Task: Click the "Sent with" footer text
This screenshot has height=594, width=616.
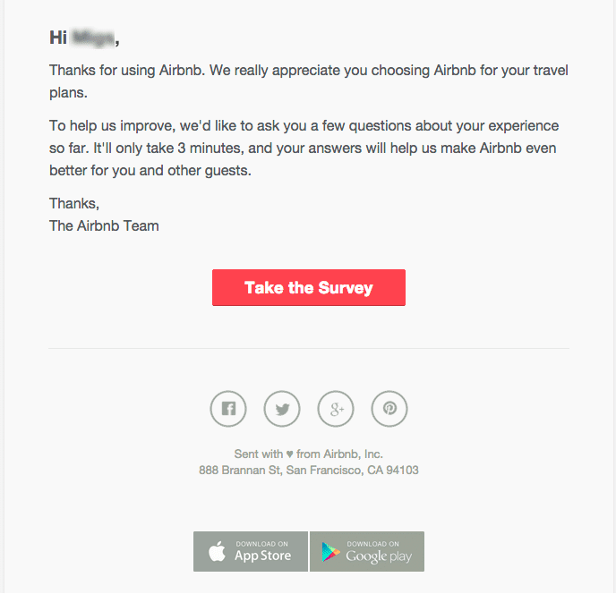Action: pos(258,454)
